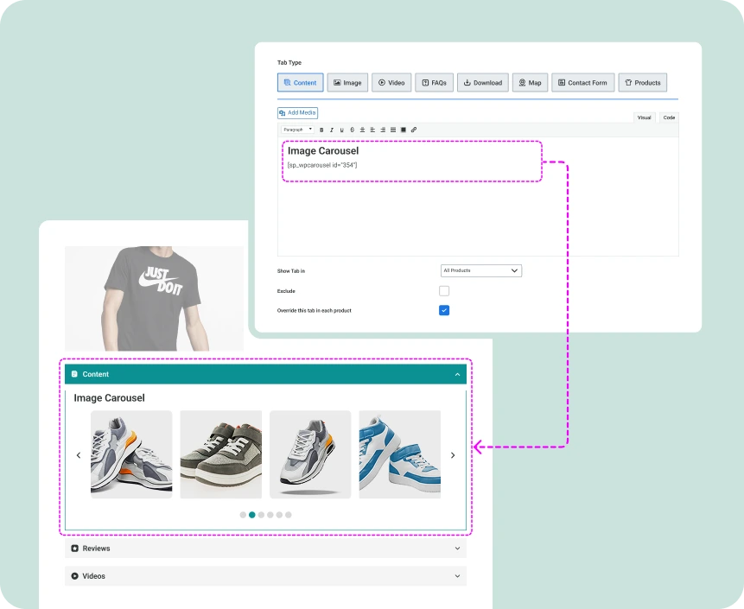Go to the previous carousel slide arrow
Viewport: 744px width, 609px height.
(79, 455)
